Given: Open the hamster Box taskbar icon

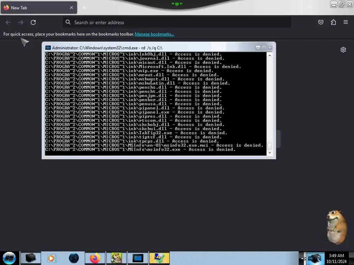Looking at the screenshot, I should pos(116,258).
